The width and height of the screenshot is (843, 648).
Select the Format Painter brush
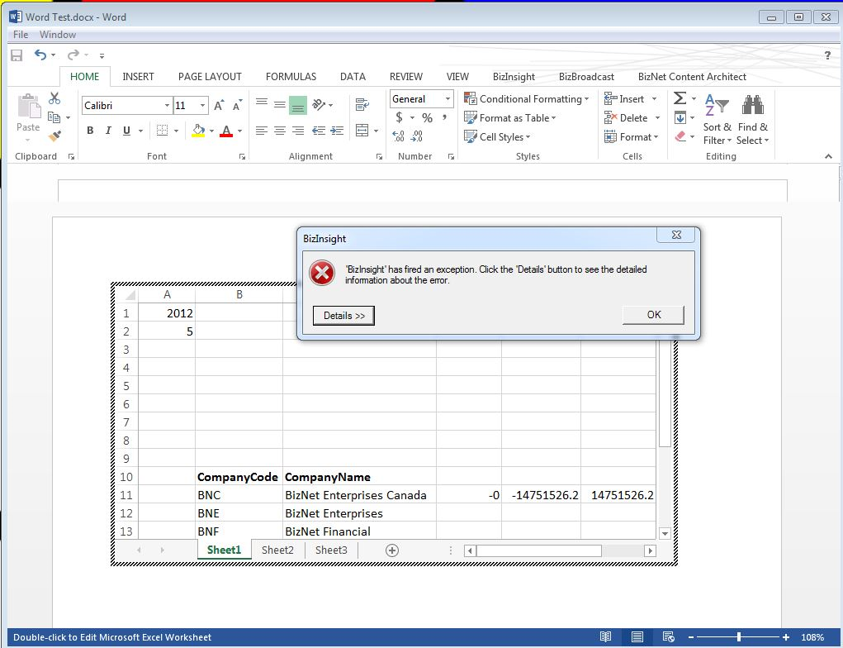(x=54, y=136)
